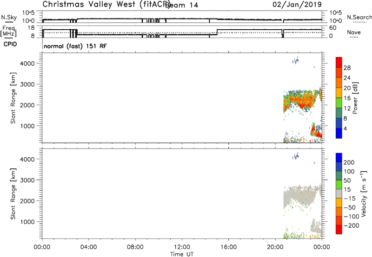Viewport: 372px width, 257px height.
Task: Click the '08:00' time tick label
Action: [x=135, y=247]
